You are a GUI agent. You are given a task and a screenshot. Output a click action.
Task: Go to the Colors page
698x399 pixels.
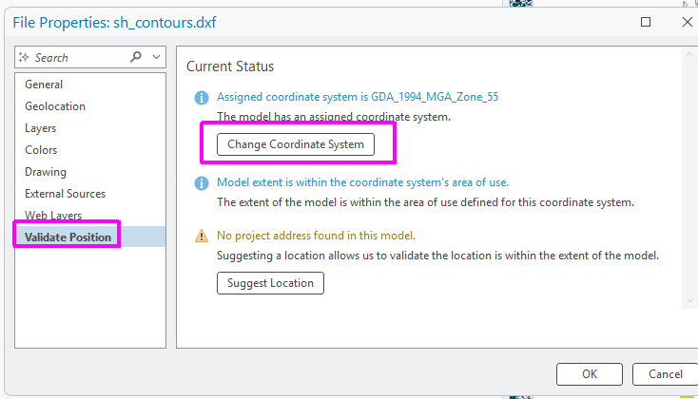41,150
